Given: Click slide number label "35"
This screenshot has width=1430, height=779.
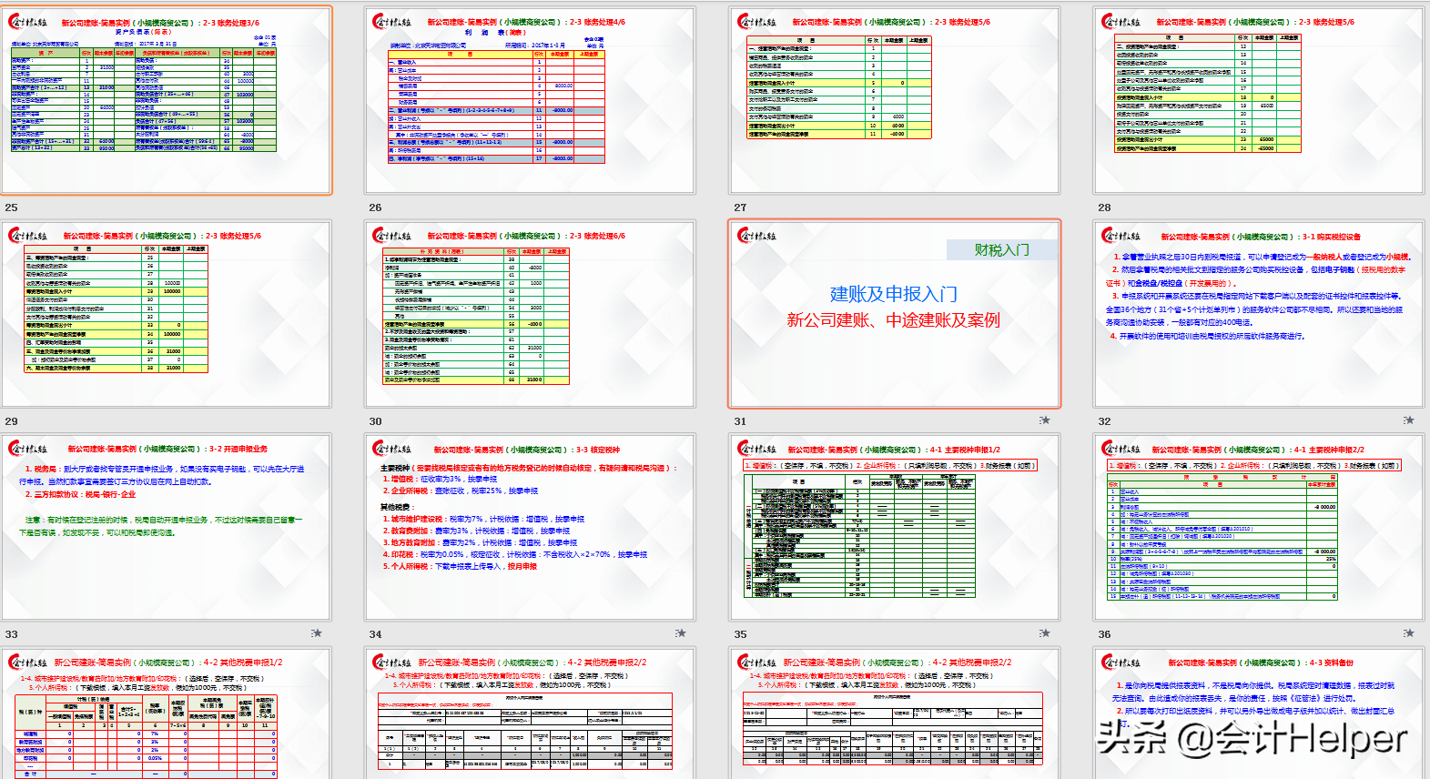Looking at the screenshot, I should 740,634.
